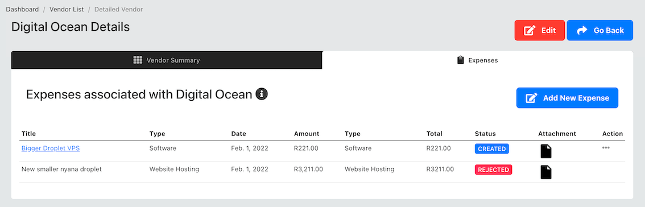Click the Digital Ocean Details page heading
Image resolution: width=645 pixels, height=207 pixels.
click(71, 27)
